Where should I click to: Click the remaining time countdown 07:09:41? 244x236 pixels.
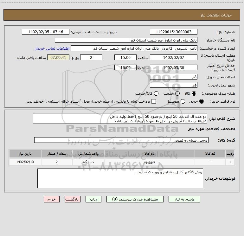pos(58,57)
